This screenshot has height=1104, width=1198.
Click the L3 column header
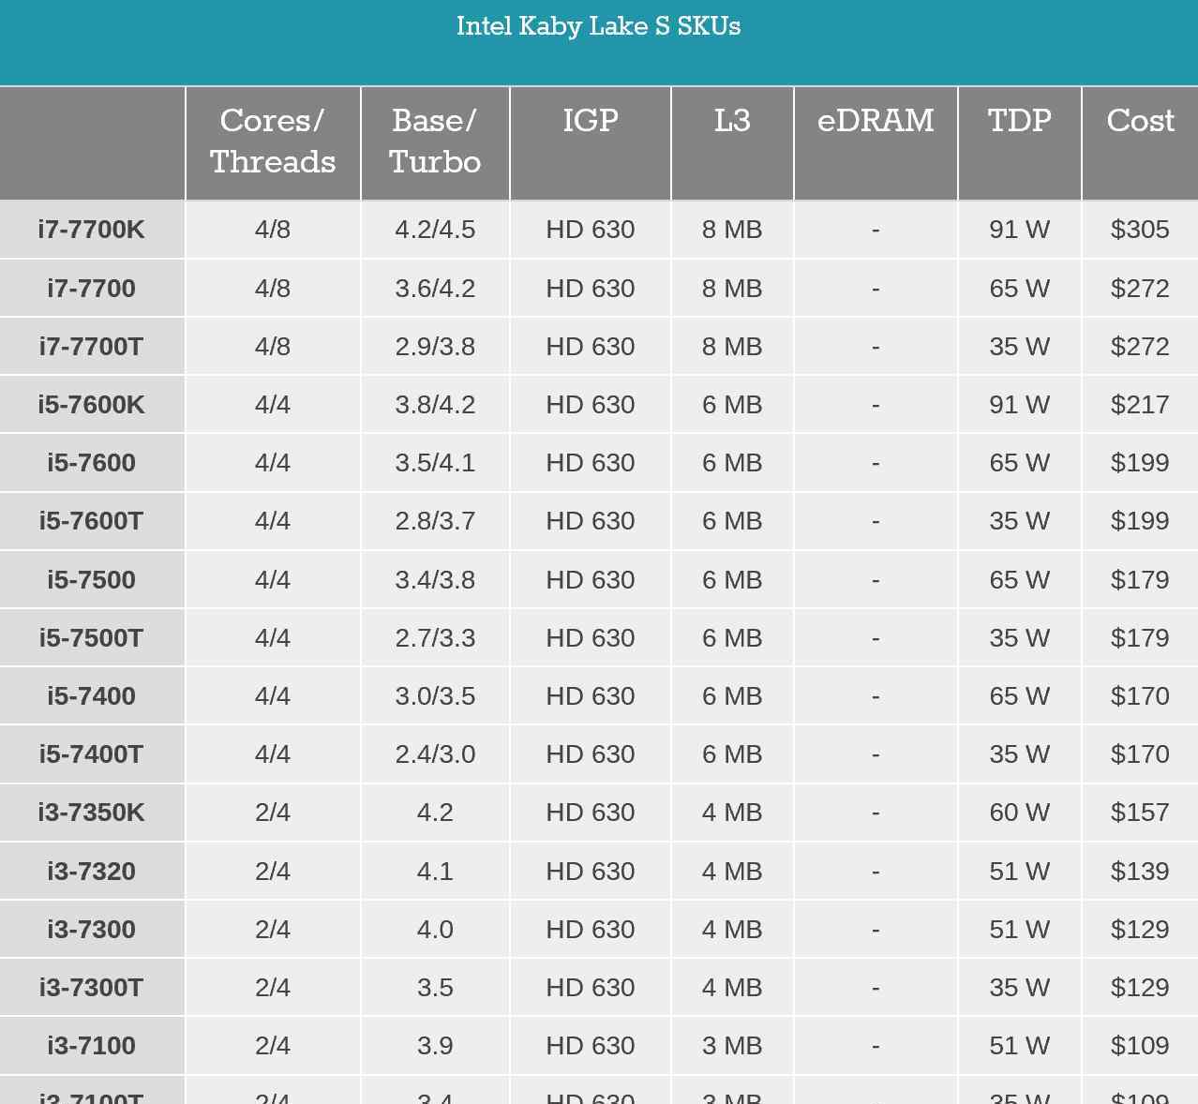[732, 142]
